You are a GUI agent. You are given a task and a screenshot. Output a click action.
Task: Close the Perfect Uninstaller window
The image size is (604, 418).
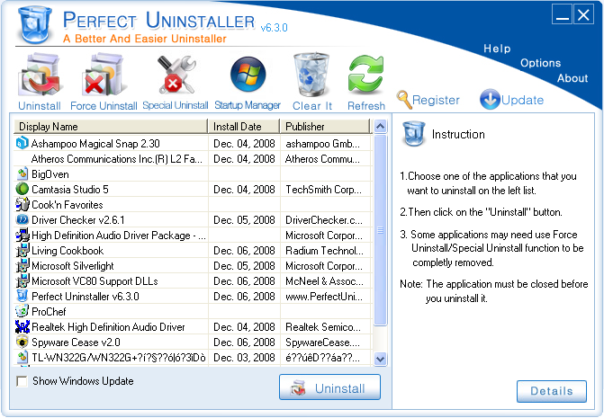(583, 14)
